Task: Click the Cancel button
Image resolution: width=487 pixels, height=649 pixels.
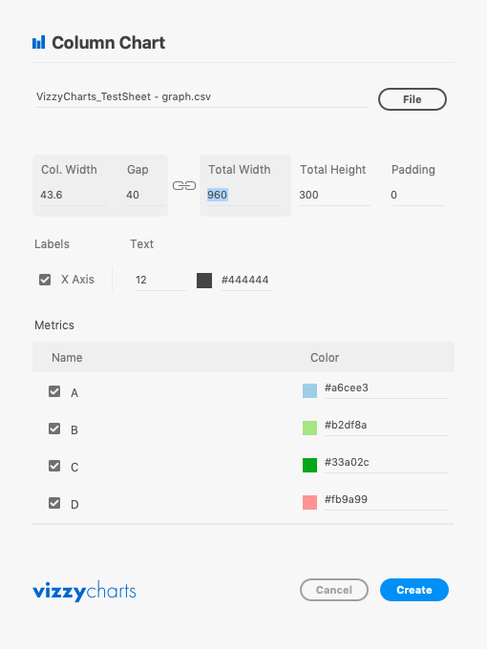Action: (x=334, y=590)
